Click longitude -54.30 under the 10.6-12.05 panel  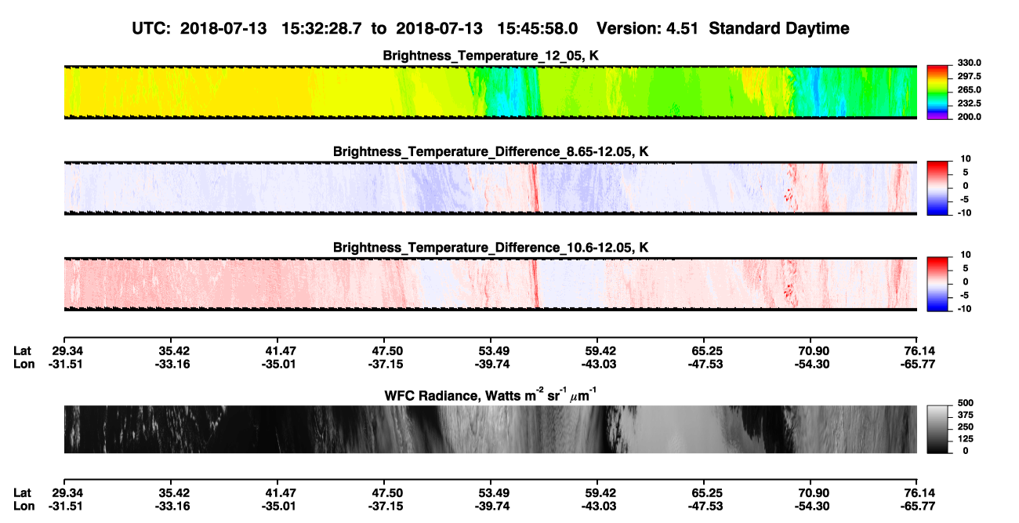tap(814, 364)
